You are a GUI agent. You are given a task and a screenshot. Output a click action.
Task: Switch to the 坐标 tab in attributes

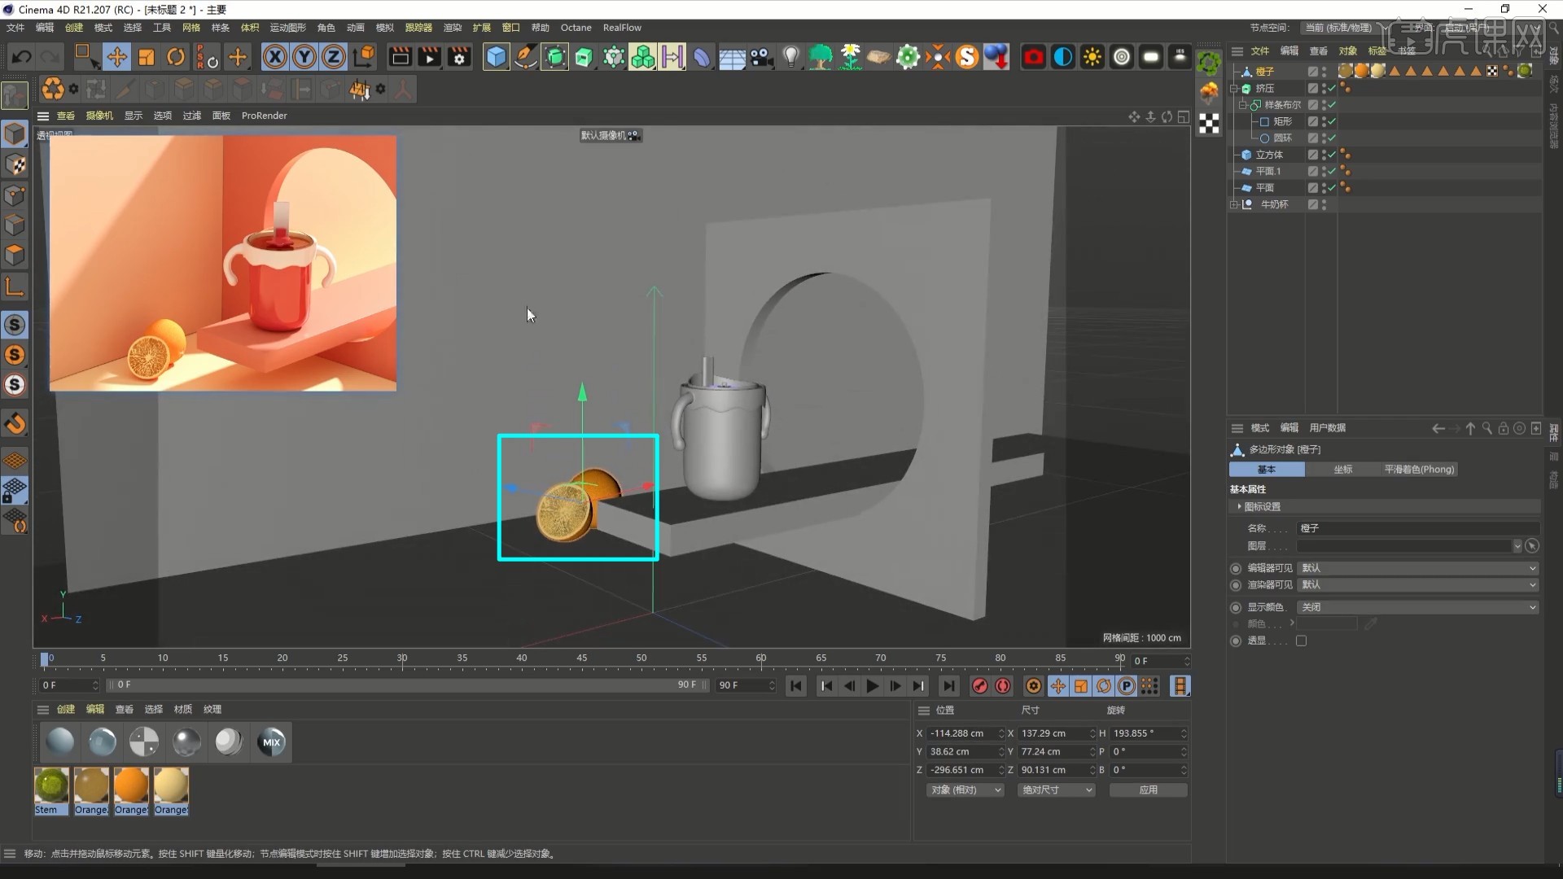pos(1343,469)
